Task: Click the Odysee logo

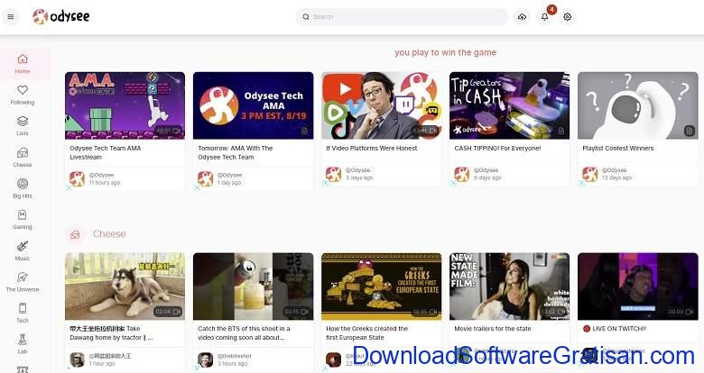Action: coord(61,16)
